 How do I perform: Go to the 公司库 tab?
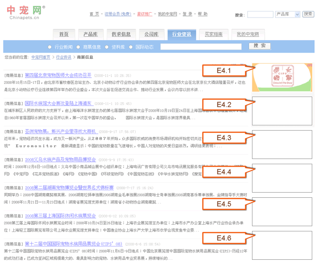click(x=151, y=34)
